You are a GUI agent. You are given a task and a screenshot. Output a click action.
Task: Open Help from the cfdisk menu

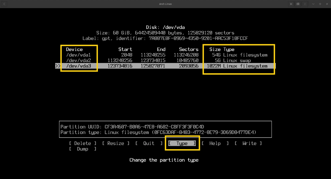215,143
